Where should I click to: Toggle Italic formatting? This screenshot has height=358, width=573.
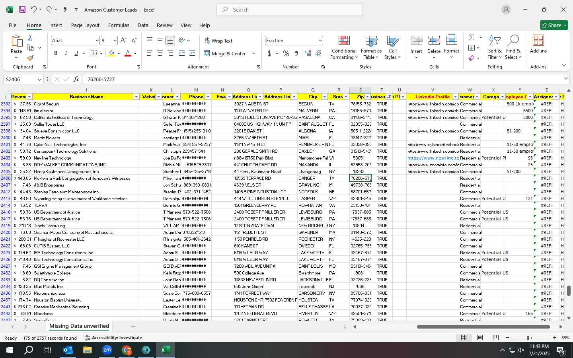pyautogui.click(x=66, y=53)
